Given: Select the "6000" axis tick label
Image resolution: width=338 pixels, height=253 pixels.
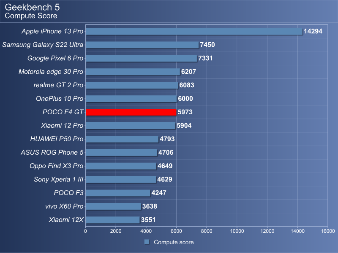Looking at the screenshot, I should [x=176, y=231].
